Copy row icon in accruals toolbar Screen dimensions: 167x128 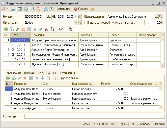tap(14, 78)
